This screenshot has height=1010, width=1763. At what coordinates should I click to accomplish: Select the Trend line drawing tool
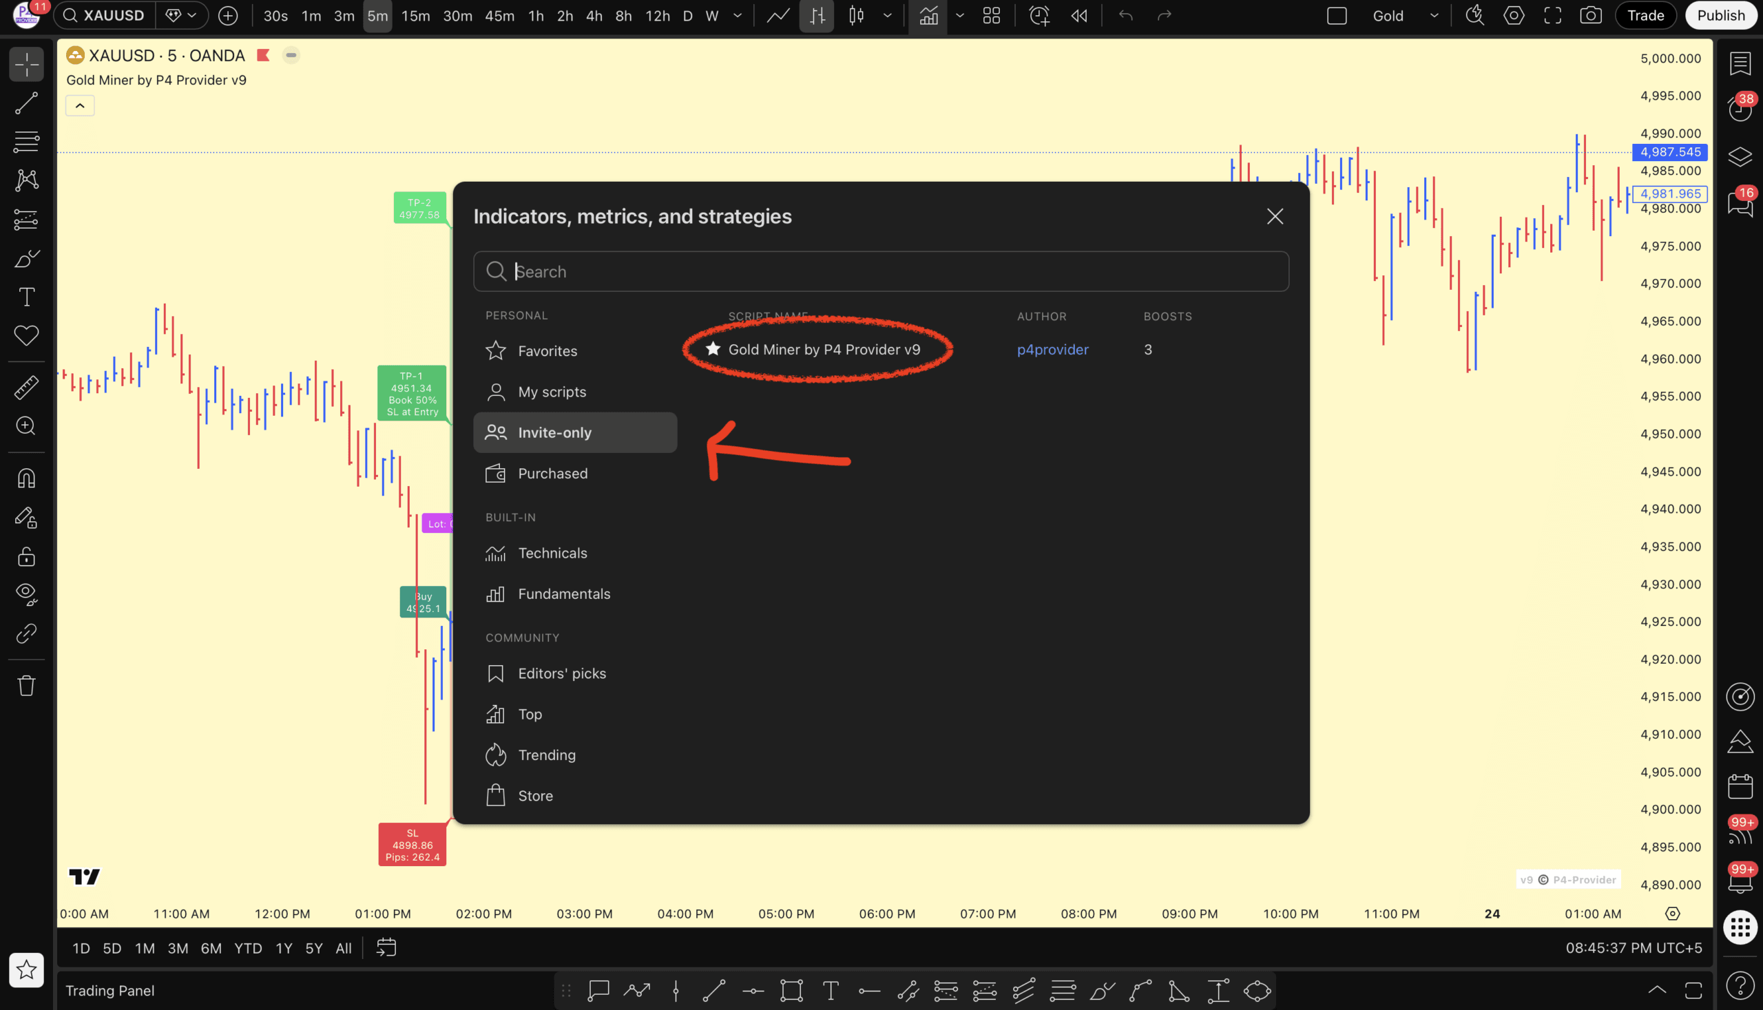[26, 103]
